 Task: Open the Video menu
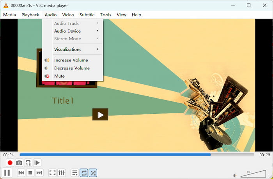[x=68, y=15]
